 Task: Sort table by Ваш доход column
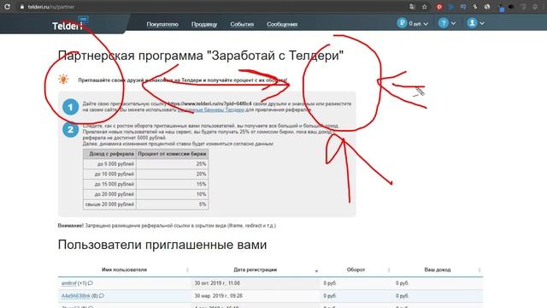click(437, 269)
